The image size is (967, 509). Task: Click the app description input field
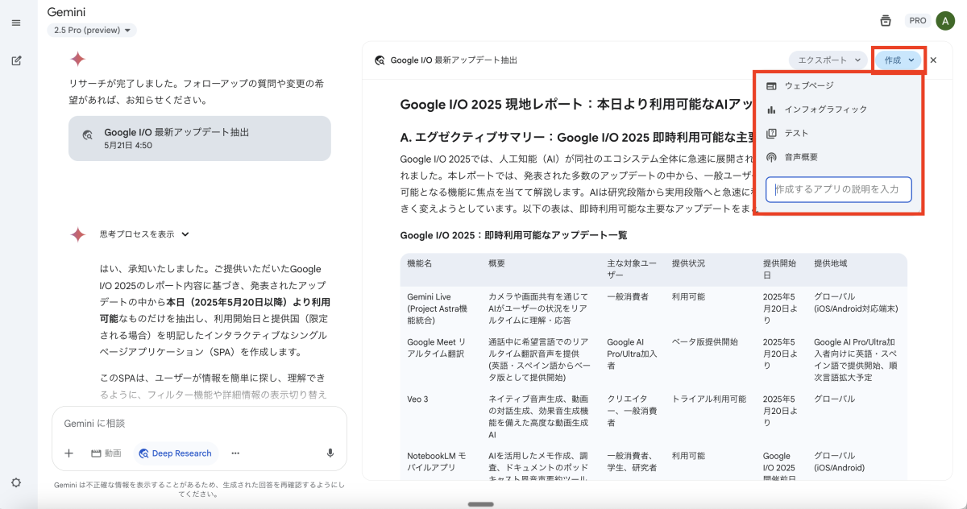[838, 190]
